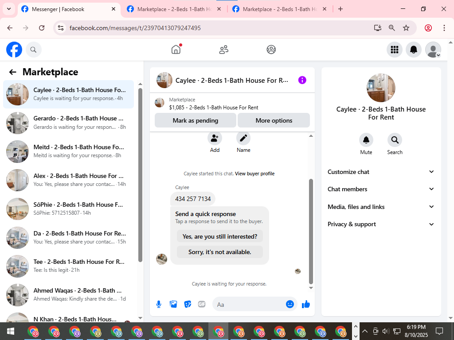Open the account profile avatar menu
Viewport: 454px width, 340px height.
coord(433,50)
